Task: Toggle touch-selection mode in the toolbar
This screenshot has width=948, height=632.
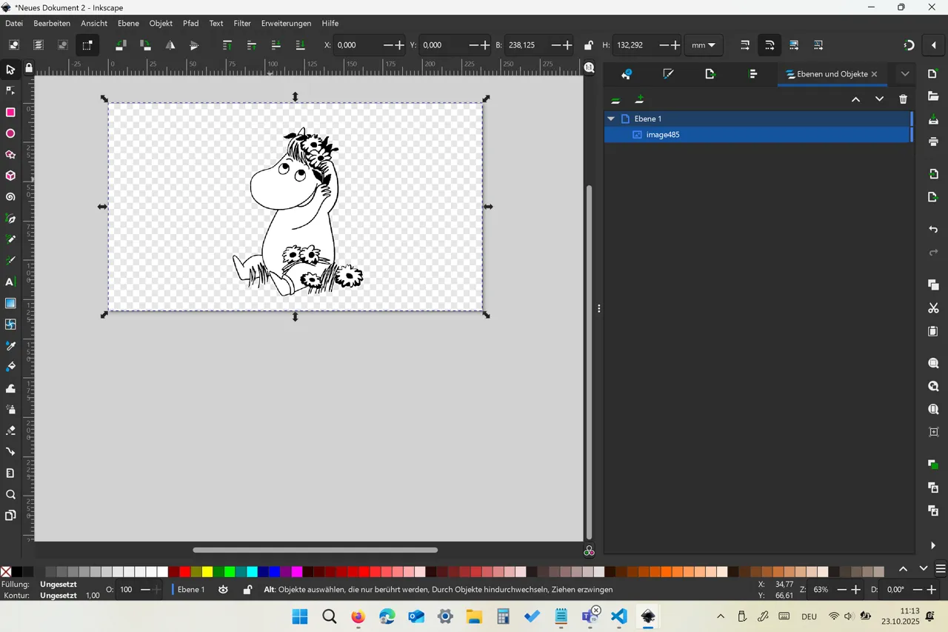Action: pos(87,45)
